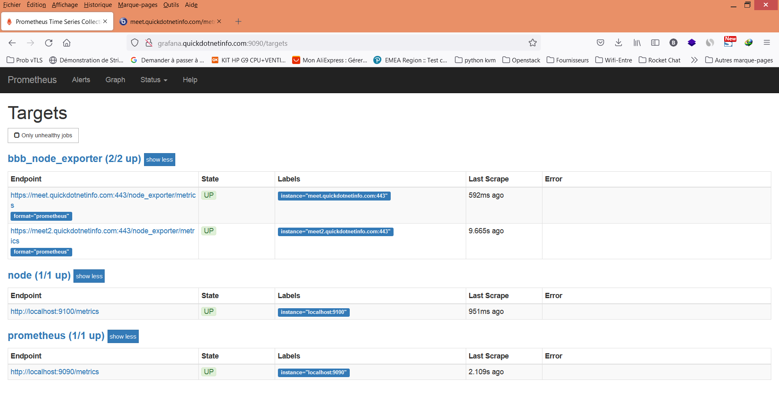Click the shield tracking protection icon
The width and height of the screenshot is (779, 418).
coord(134,43)
